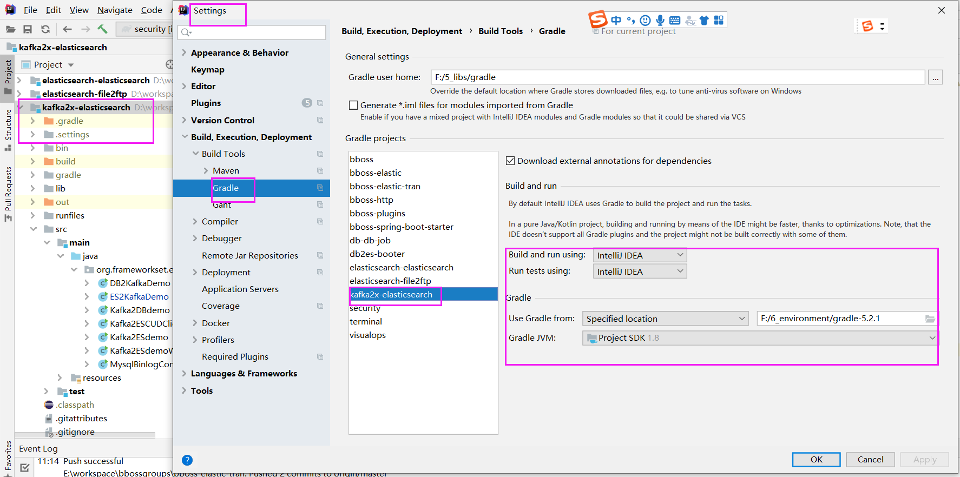Viewport: 960px width, 477px height.
Task: Click Gradle user home path field
Action: (x=678, y=77)
